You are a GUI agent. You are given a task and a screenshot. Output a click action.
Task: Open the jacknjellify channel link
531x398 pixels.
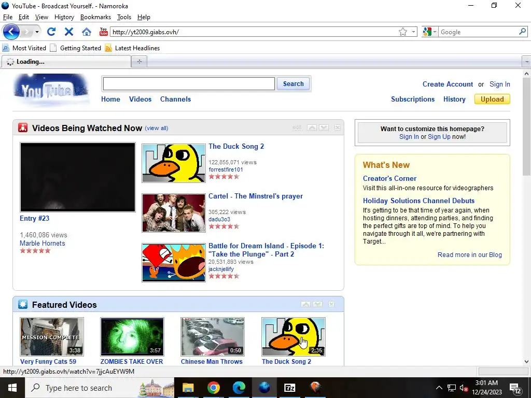(221, 269)
